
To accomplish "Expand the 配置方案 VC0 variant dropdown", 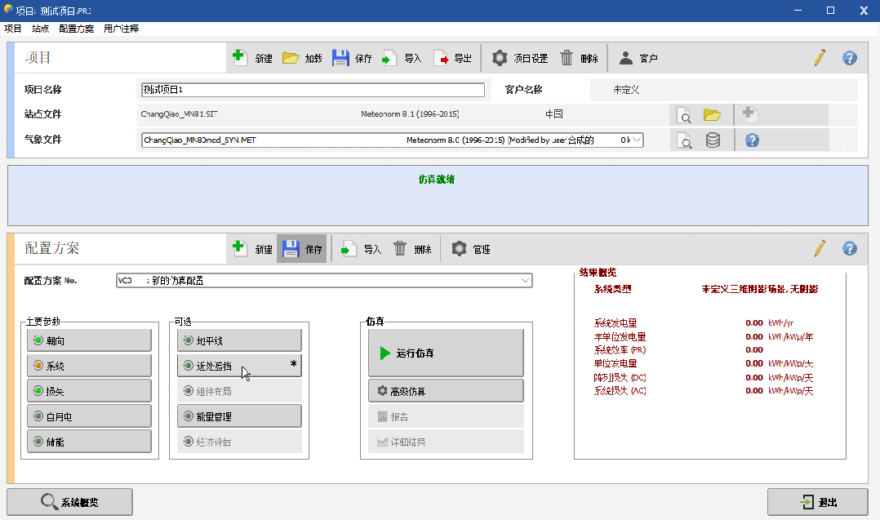I will pyautogui.click(x=525, y=280).
